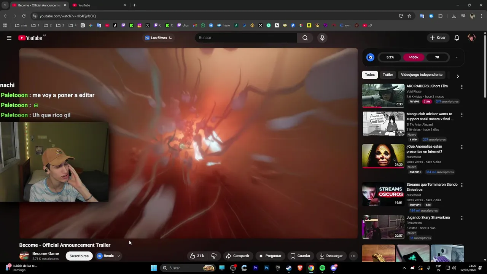The height and width of the screenshot is (274, 487).
Task: Open the sine bookmark folder
Action: tap(21, 25)
